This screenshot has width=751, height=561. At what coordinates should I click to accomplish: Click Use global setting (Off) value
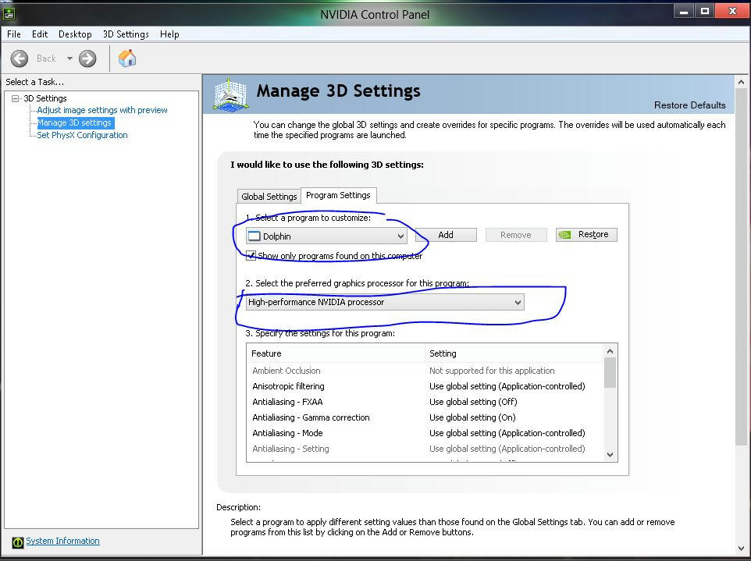pyautogui.click(x=473, y=402)
